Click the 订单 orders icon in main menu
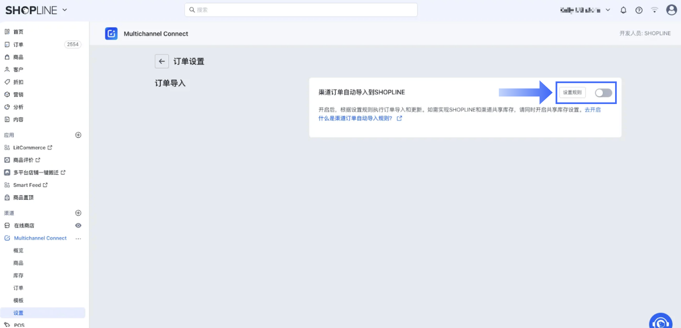This screenshot has height=328, width=681. pos(7,44)
